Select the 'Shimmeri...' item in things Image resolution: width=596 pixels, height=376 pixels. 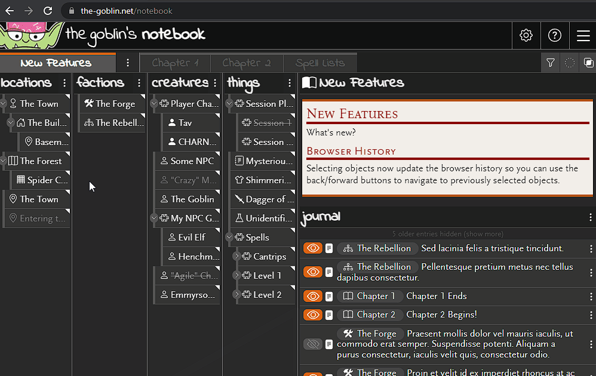[x=263, y=180]
